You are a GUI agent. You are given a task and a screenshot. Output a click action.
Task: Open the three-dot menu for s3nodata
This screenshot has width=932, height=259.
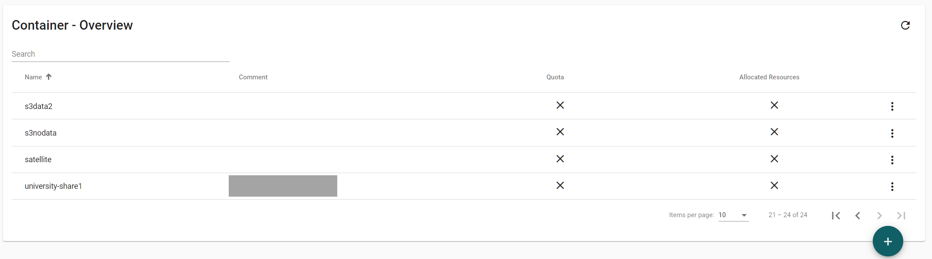click(892, 133)
